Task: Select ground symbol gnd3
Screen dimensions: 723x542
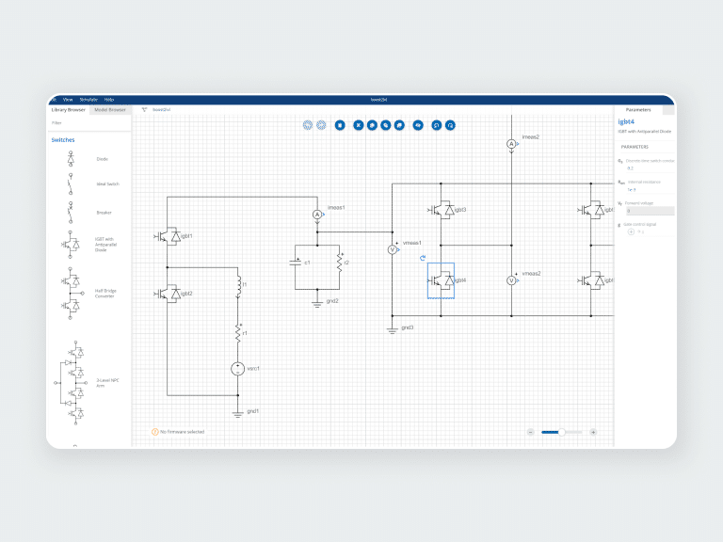Action: 393,330
